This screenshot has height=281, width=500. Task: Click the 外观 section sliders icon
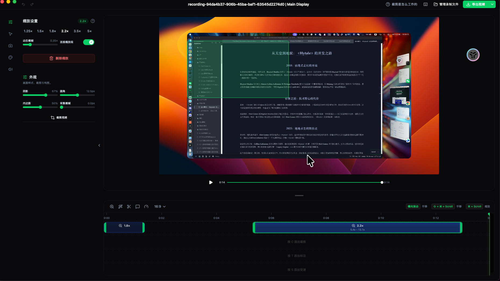click(x=25, y=77)
